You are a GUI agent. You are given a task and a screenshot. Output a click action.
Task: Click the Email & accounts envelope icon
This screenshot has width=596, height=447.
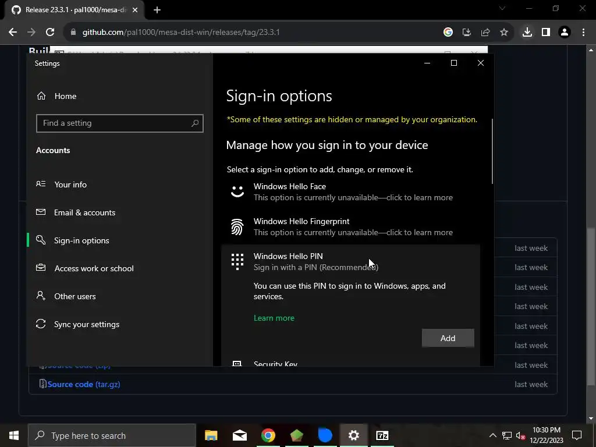(41, 212)
